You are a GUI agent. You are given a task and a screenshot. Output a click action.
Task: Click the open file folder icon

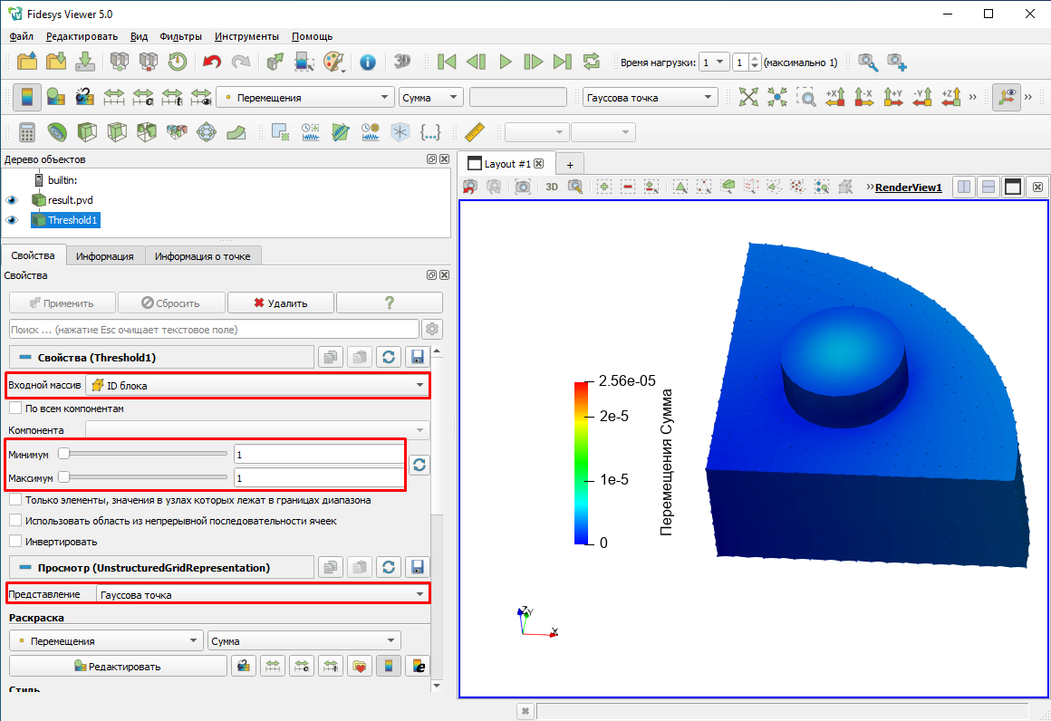[x=27, y=62]
